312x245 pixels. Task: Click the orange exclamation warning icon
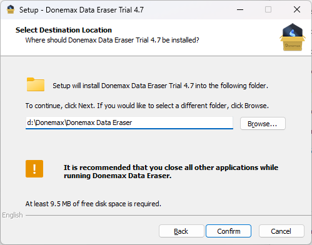(x=34, y=169)
